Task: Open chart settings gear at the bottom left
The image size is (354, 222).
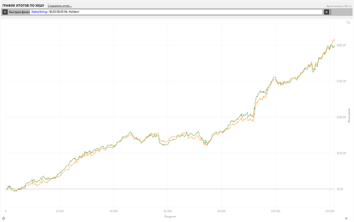Action: click(4, 218)
